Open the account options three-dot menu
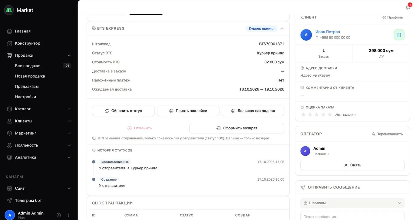 click(68, 215)
